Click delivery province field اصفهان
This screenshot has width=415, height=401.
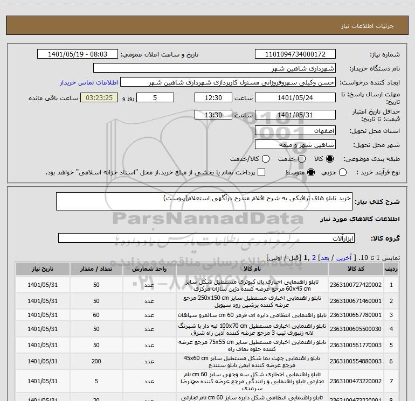295,131
